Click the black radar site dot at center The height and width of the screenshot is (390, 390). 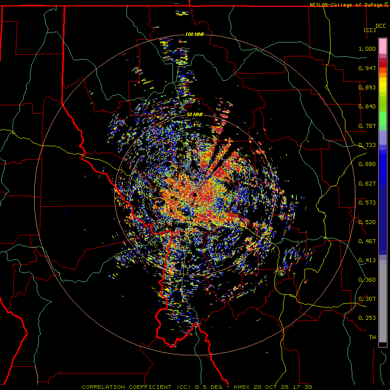195,195
